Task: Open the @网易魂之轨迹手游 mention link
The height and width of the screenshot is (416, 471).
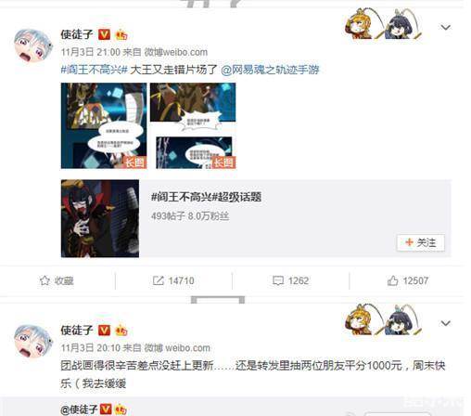Action: pos(270,70)
